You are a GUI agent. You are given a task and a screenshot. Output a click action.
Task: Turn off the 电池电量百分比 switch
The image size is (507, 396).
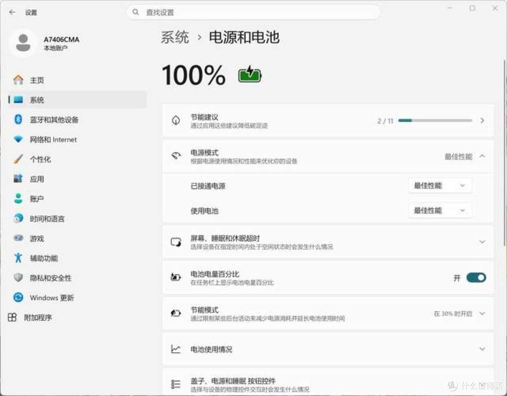(x=476, y=278)
